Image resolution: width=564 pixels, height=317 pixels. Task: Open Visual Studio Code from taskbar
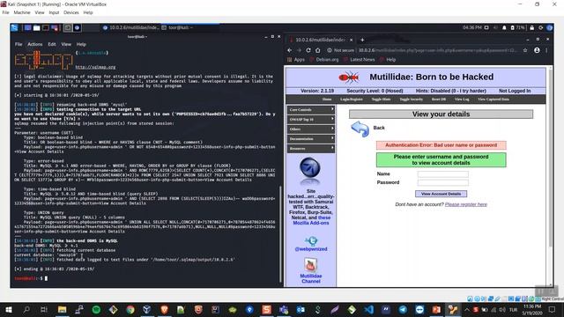click(x=369, y=309)
